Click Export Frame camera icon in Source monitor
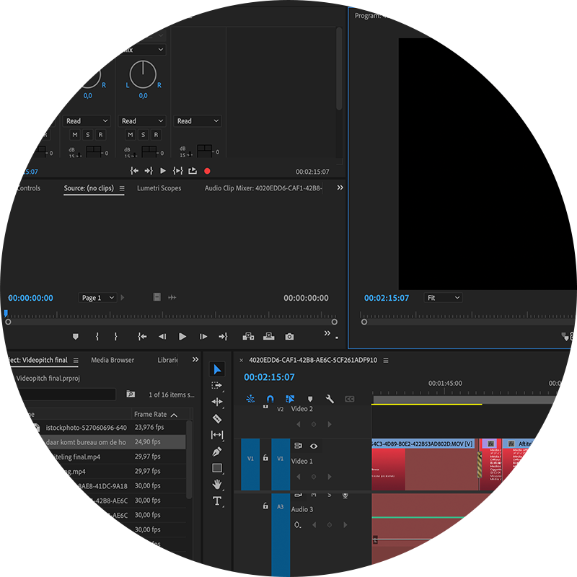This screenshot has width=577, height=577. pyautogui.click(x=289, y=337)
